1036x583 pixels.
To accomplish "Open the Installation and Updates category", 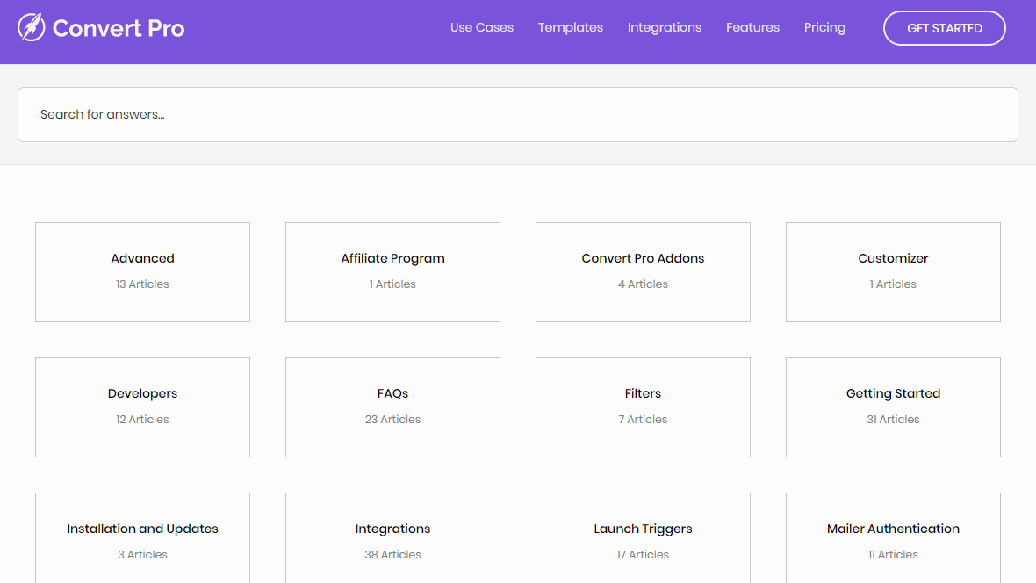I will (143, 538).
